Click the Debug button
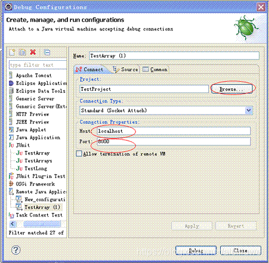269x263 pixels. 196,250
